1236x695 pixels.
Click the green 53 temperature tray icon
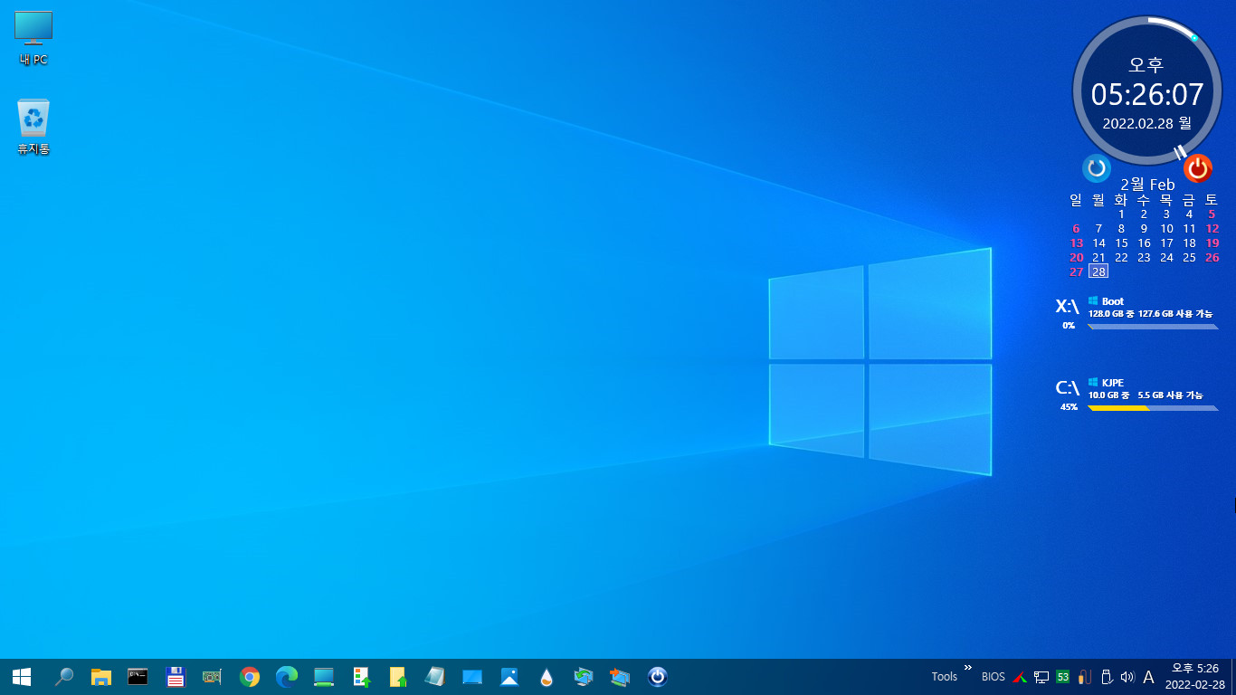click(1063, 677)
